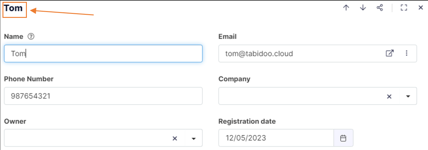This screenshot has width=428, height=150.
Task: Select the Registration date text input
Action: click(x=276, y=138)
